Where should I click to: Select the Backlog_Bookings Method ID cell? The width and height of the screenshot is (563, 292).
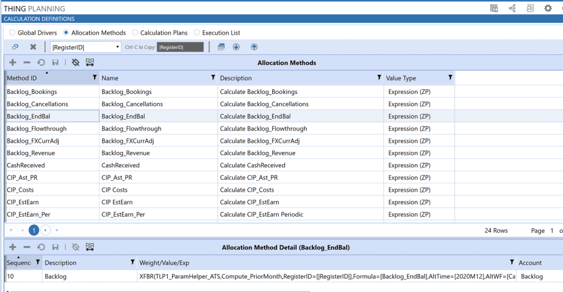pyautogui.click(x=52, y=92)
